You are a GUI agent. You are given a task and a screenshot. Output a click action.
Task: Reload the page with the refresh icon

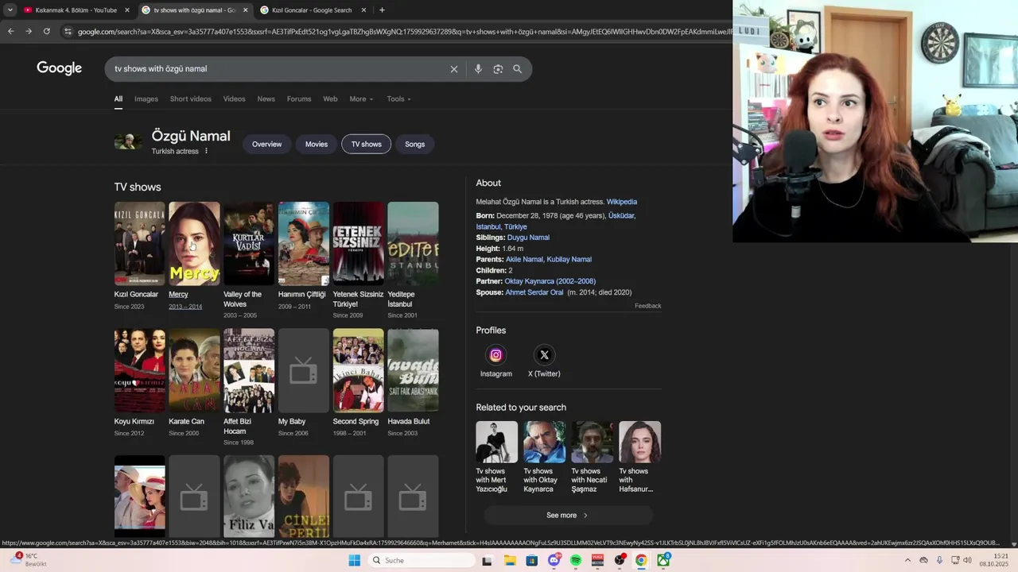point(46,32)
